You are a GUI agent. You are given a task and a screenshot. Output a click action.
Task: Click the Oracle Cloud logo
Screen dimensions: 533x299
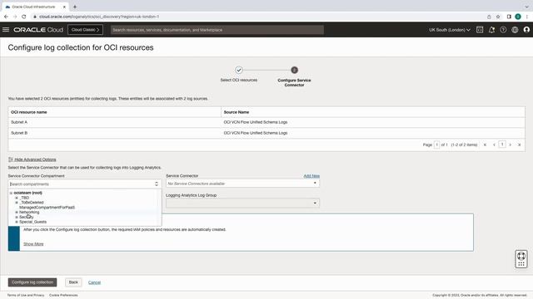coord(38,30)
